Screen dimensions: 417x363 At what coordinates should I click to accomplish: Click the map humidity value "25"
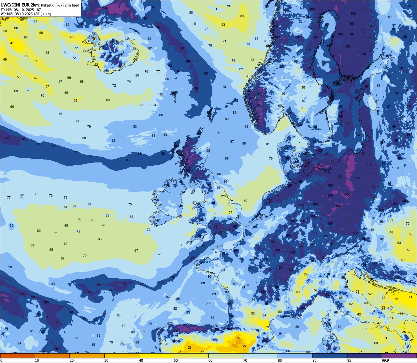tap(238, 338)
